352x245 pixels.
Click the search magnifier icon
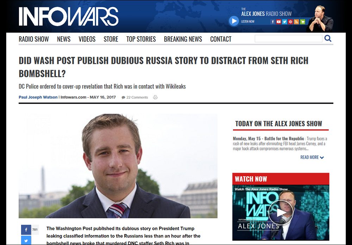[328, 38]
